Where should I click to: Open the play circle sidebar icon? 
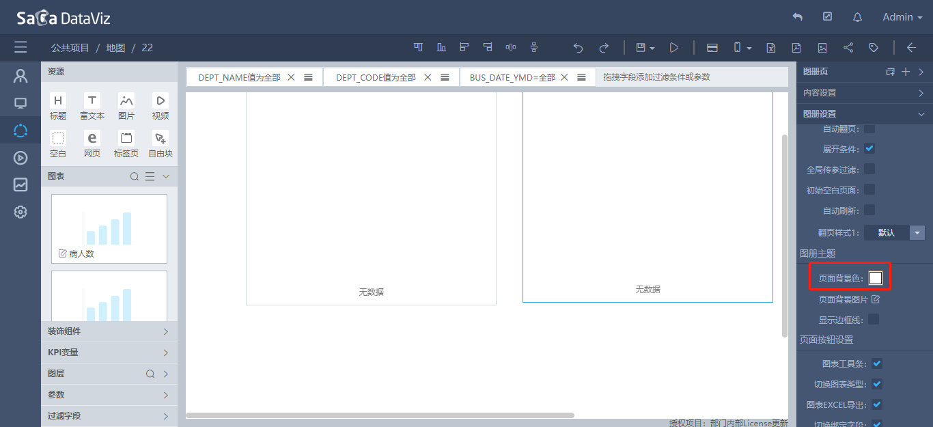coord(20,158)
